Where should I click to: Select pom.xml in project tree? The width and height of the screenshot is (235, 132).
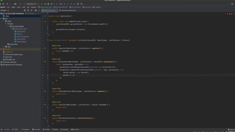click(7, 57)
